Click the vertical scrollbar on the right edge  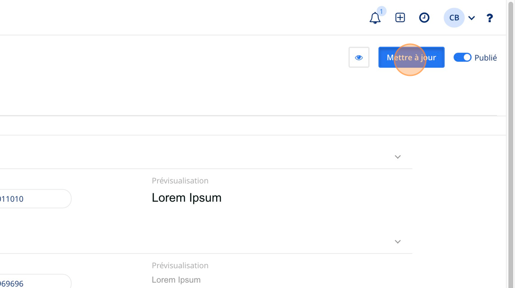pos(511,144)
